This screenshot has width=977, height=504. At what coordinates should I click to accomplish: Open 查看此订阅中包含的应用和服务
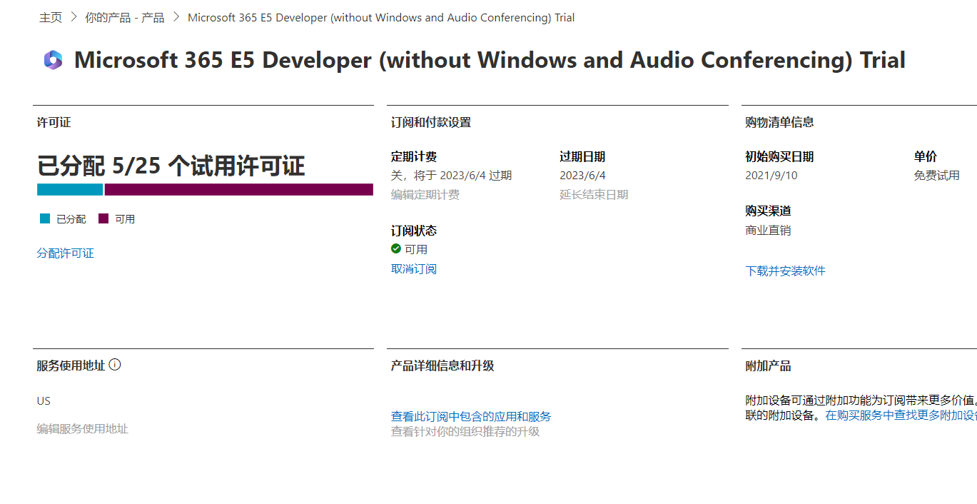pos(471,416)
